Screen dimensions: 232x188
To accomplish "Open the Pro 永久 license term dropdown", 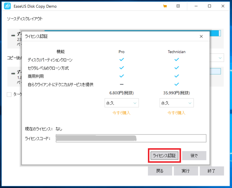I will [121, 103].
